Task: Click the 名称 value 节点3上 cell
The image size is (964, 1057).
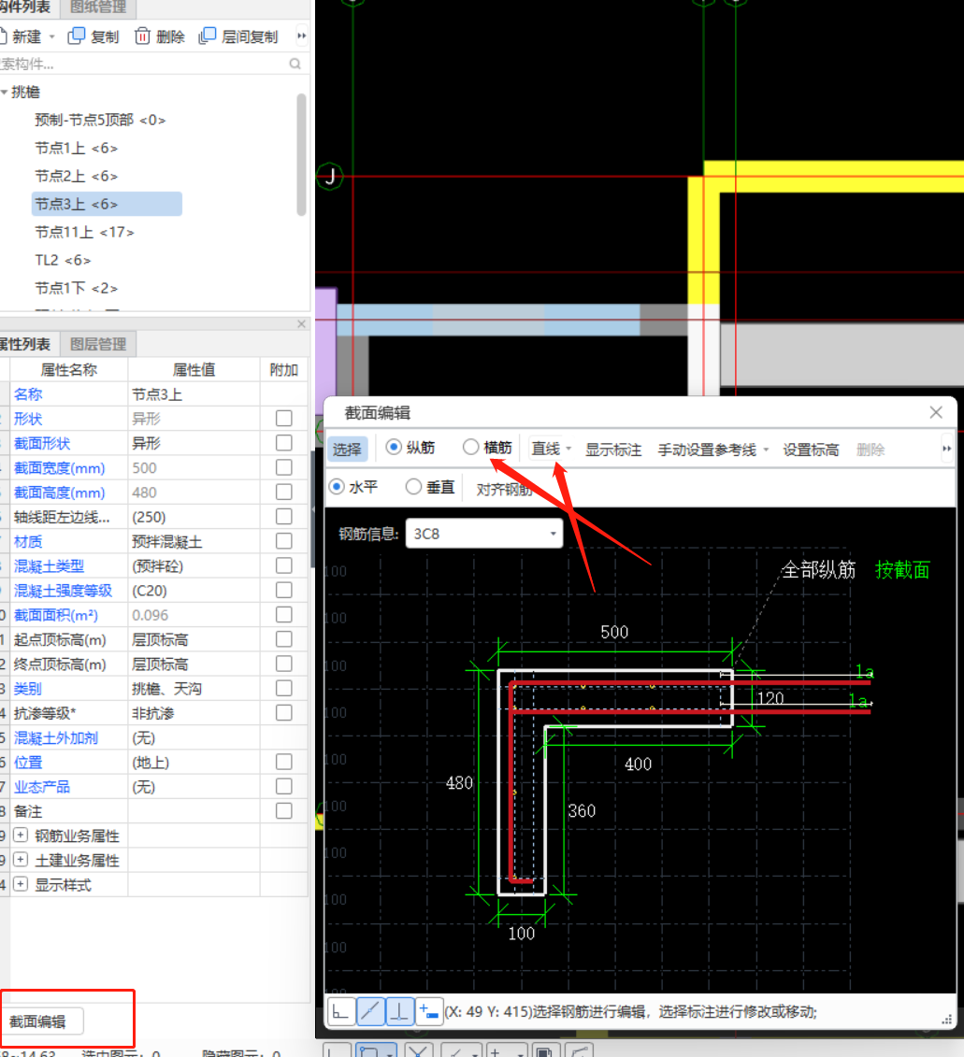Action: tap(194, 394)
